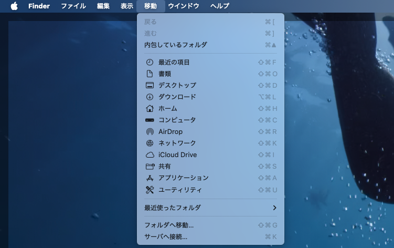
Task: Click the cloud icon beside iCloud Drive
Action: (x=150, y=155)
